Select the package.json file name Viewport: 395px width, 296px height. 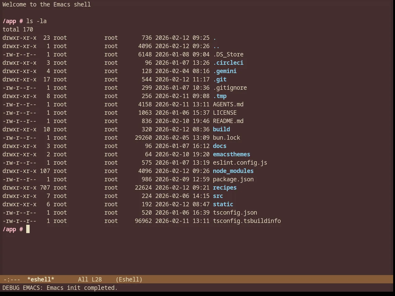click(233, 179)
